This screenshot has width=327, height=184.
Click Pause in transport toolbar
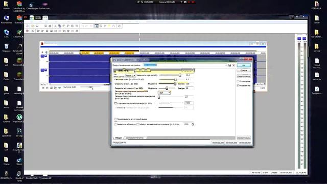click(x=47, y=31)
